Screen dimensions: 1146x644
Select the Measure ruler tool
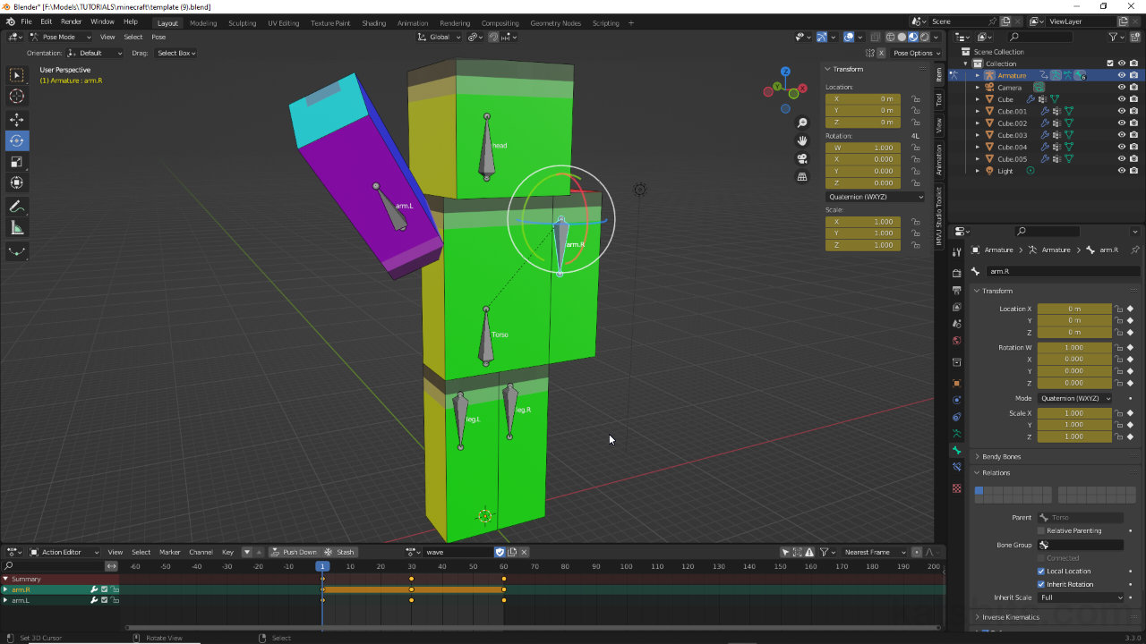(17, 228)
